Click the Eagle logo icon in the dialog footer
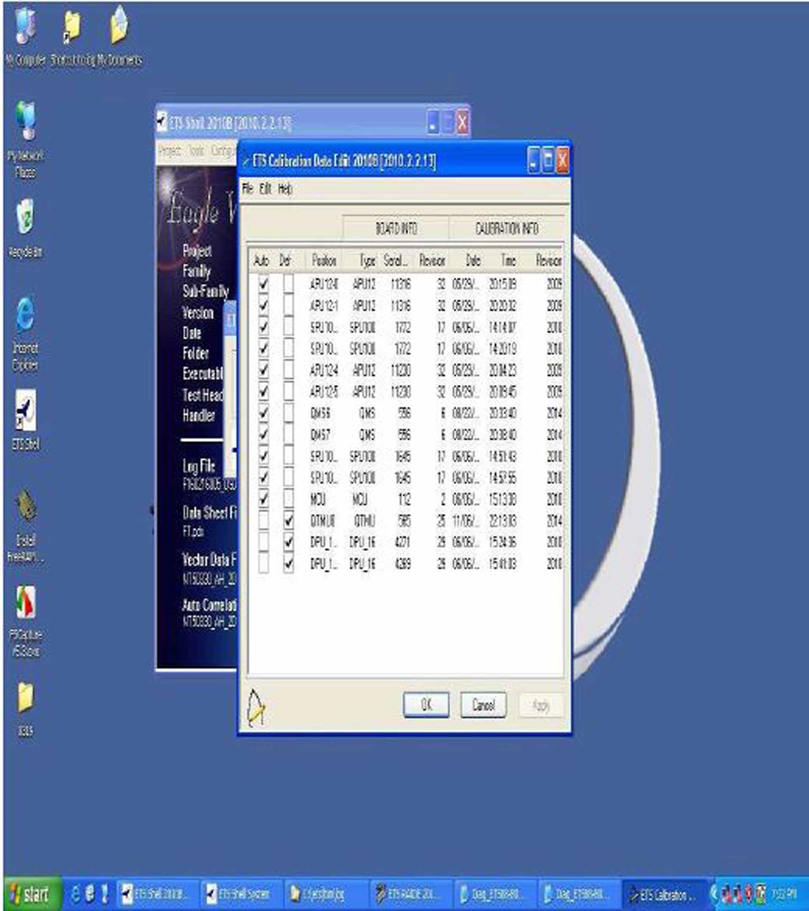Screen dimensions: 809x911 [x=256, y=708]
